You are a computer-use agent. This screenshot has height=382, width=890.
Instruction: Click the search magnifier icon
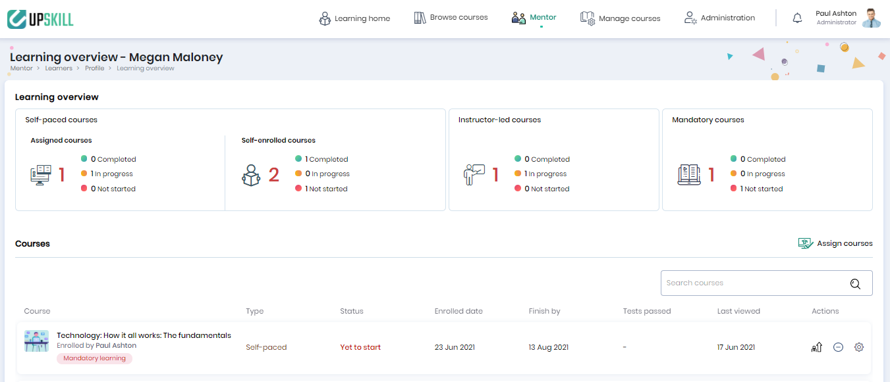pos(855,283)
